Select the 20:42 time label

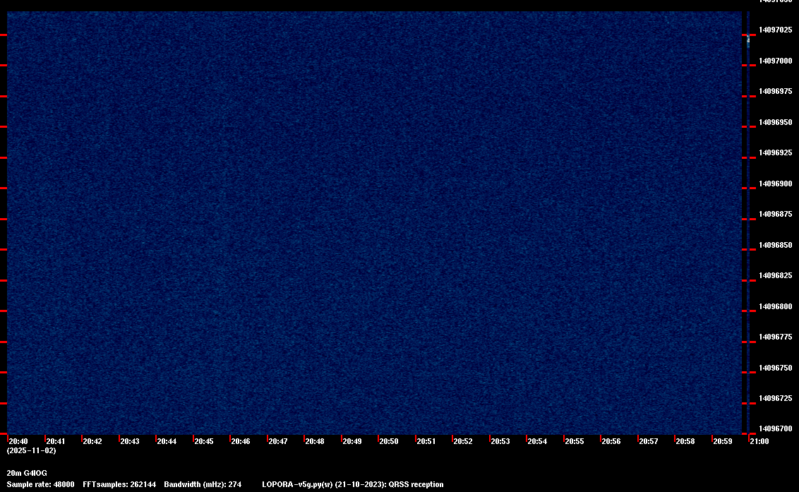pos(92,441)
